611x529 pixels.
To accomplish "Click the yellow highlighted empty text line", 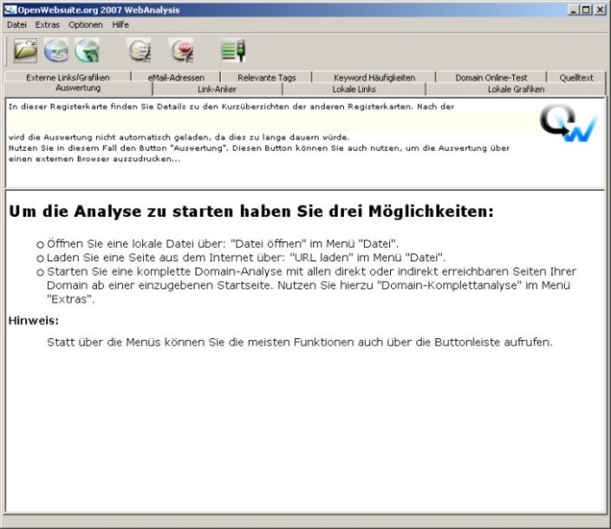I will [272, 122].
